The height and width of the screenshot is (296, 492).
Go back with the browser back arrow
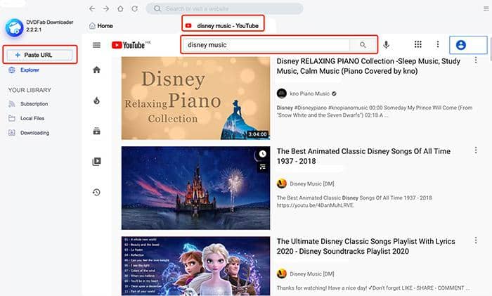point(91,9)
